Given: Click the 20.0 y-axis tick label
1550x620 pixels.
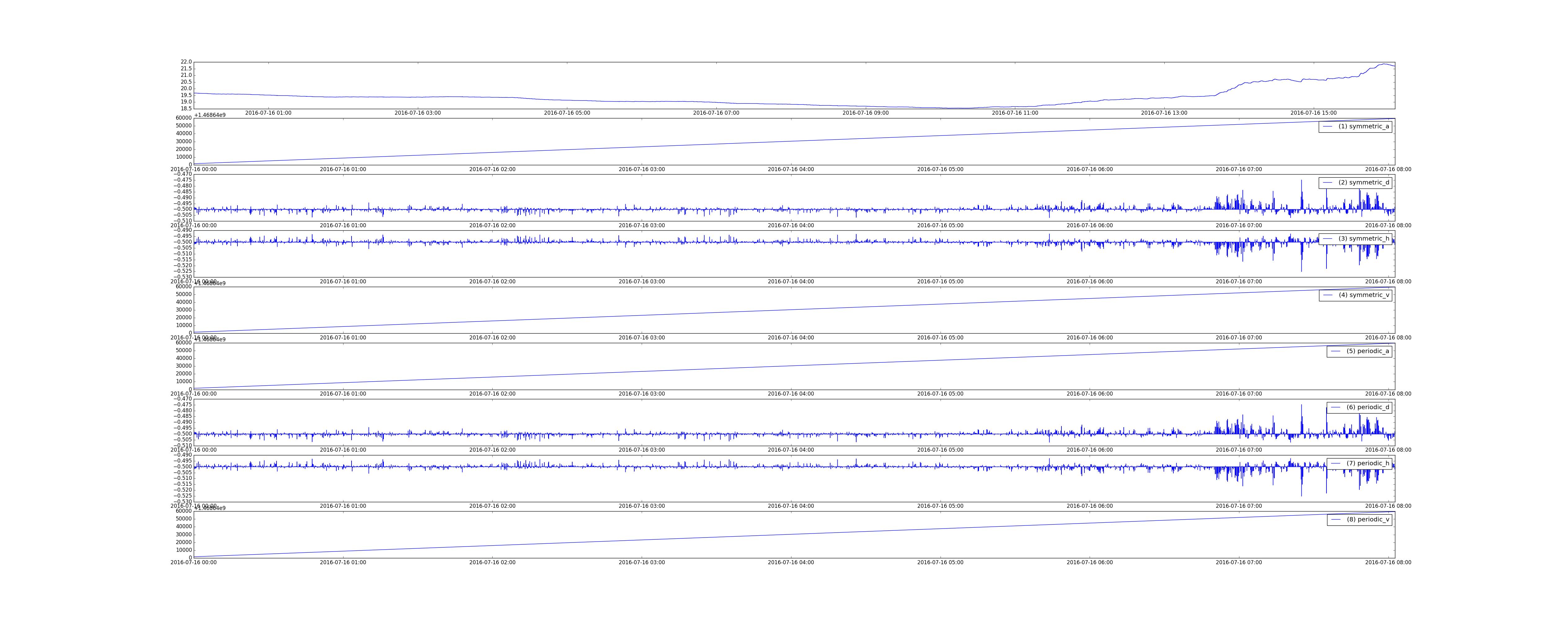Looking at the screenshot, I should pyautogui.click(x=186, y=88).
